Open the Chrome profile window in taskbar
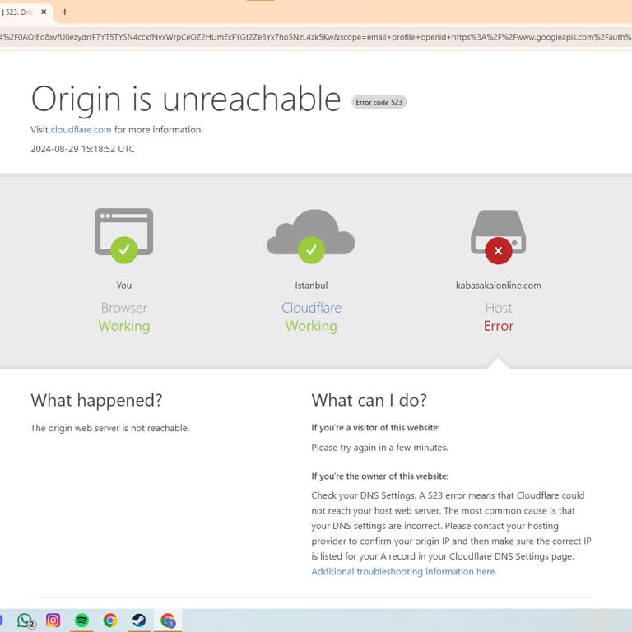The height and width of the screenshot is (632, 632). [x=168, y=620]
